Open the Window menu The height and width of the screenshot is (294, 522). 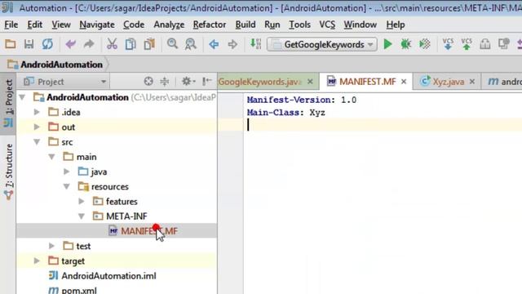(x=361, y=24)
